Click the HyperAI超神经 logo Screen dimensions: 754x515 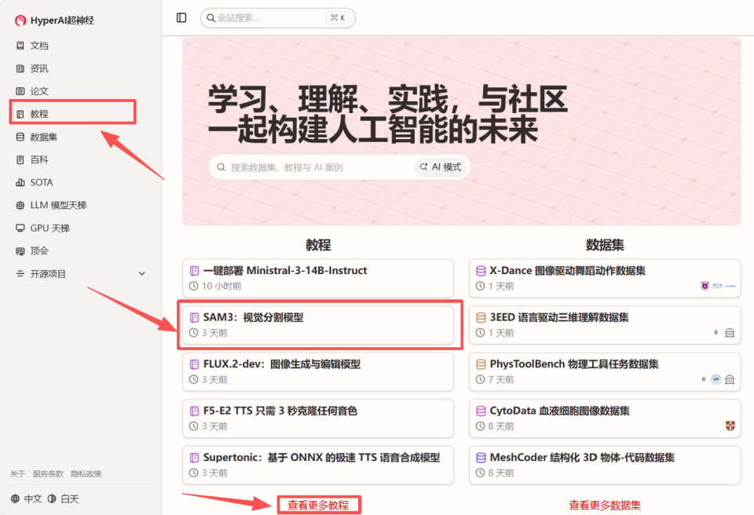click(20, 20)
